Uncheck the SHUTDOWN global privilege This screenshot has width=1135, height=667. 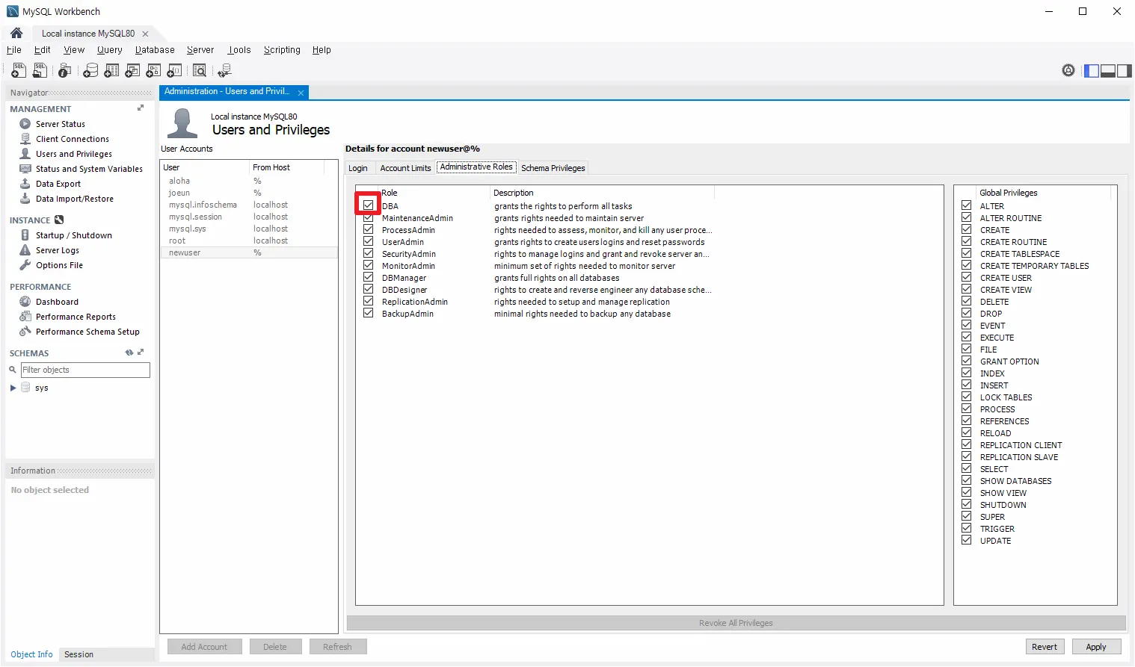pyautogui.click(x=966, y=504)
